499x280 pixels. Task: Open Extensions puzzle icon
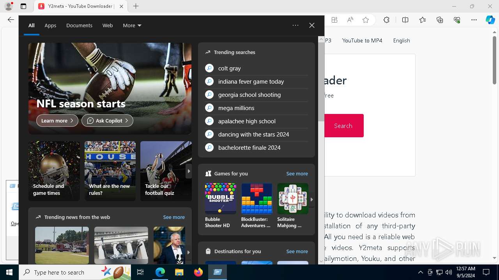386,20
